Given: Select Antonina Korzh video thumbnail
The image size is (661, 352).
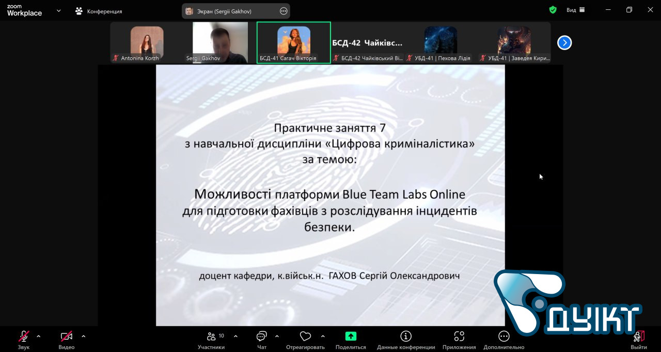Looking at the screenshot, I should (147, 43).
